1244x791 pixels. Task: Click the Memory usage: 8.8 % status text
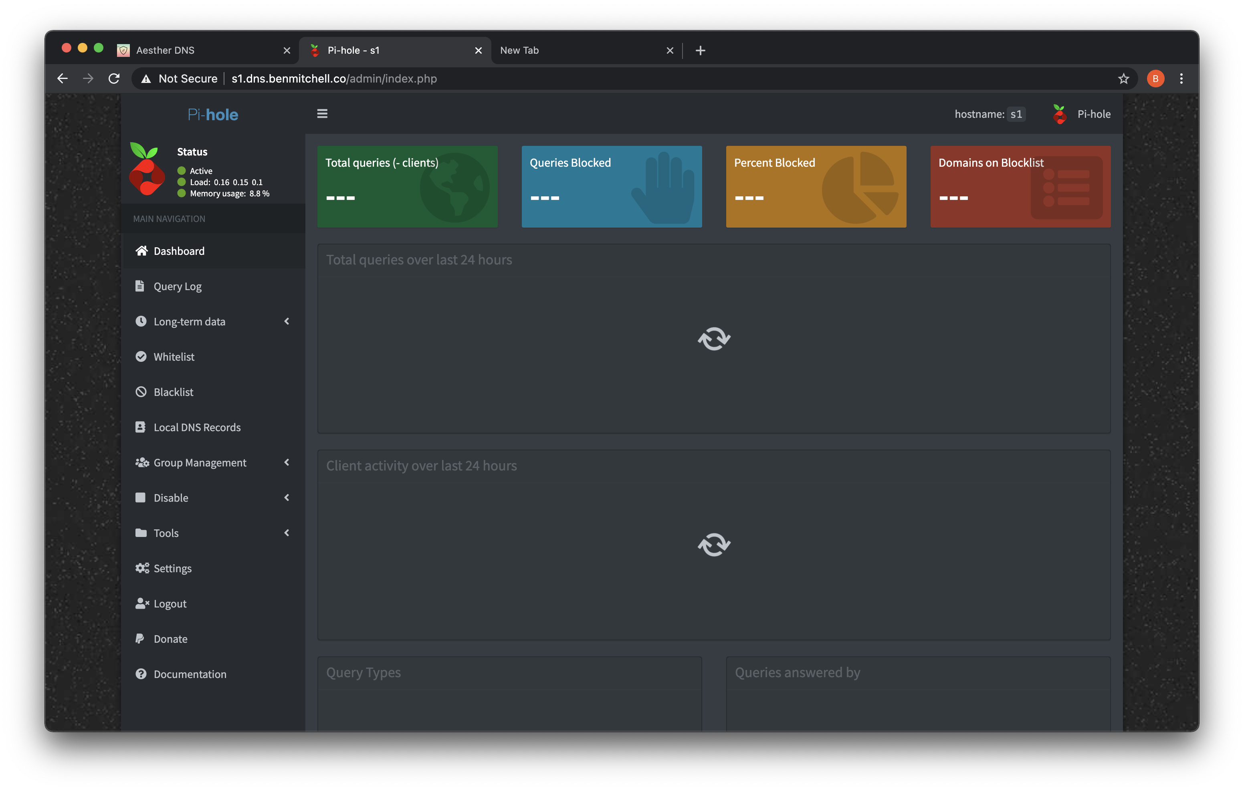(229, 193)
